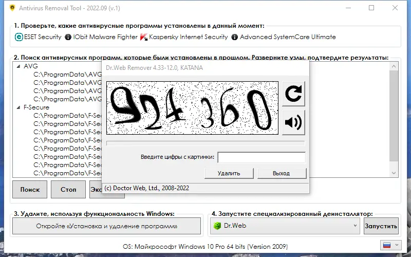Select the first C:\ProgramData\AVG path row
This screenshot has width=411, height=257.
(x=67, y=75)
